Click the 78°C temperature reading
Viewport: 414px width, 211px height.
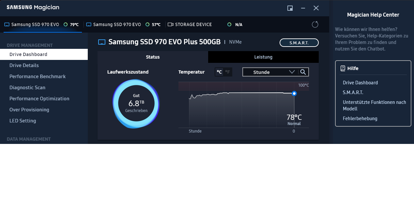tap(294, 117)
